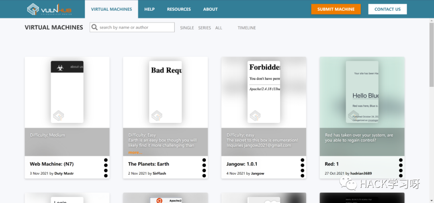Open the VulnHub logo home link

point(49,9)
